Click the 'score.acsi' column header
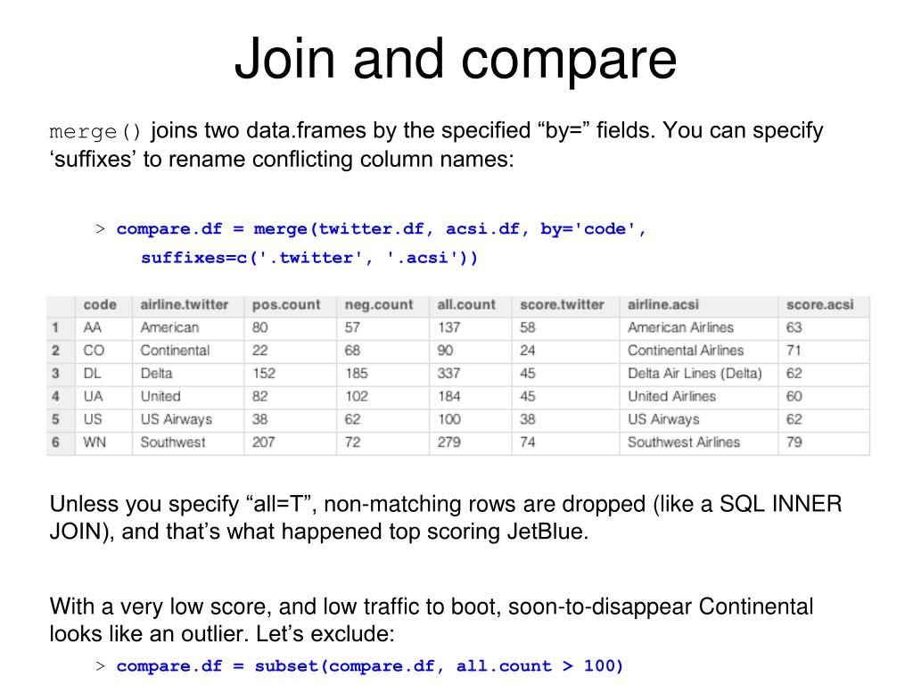Screen dimensions: 913x685 [820, 305]
